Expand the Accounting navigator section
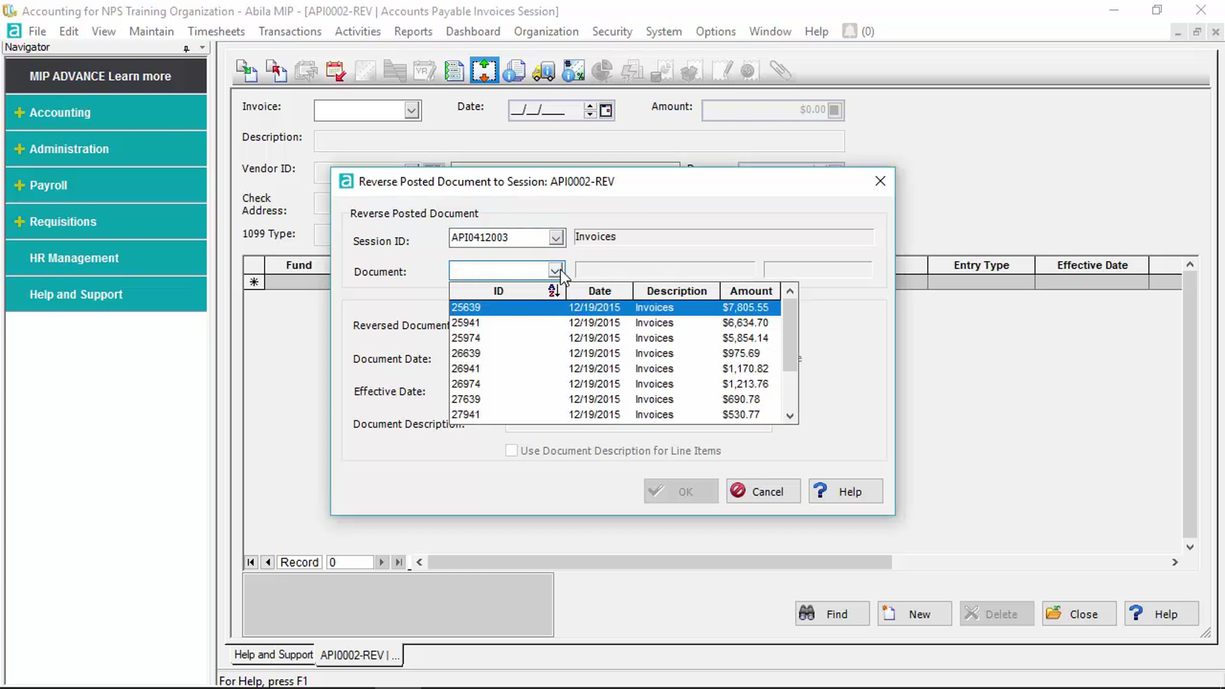The height and width of the screenshot is (689, 1225). click(106, 112)
